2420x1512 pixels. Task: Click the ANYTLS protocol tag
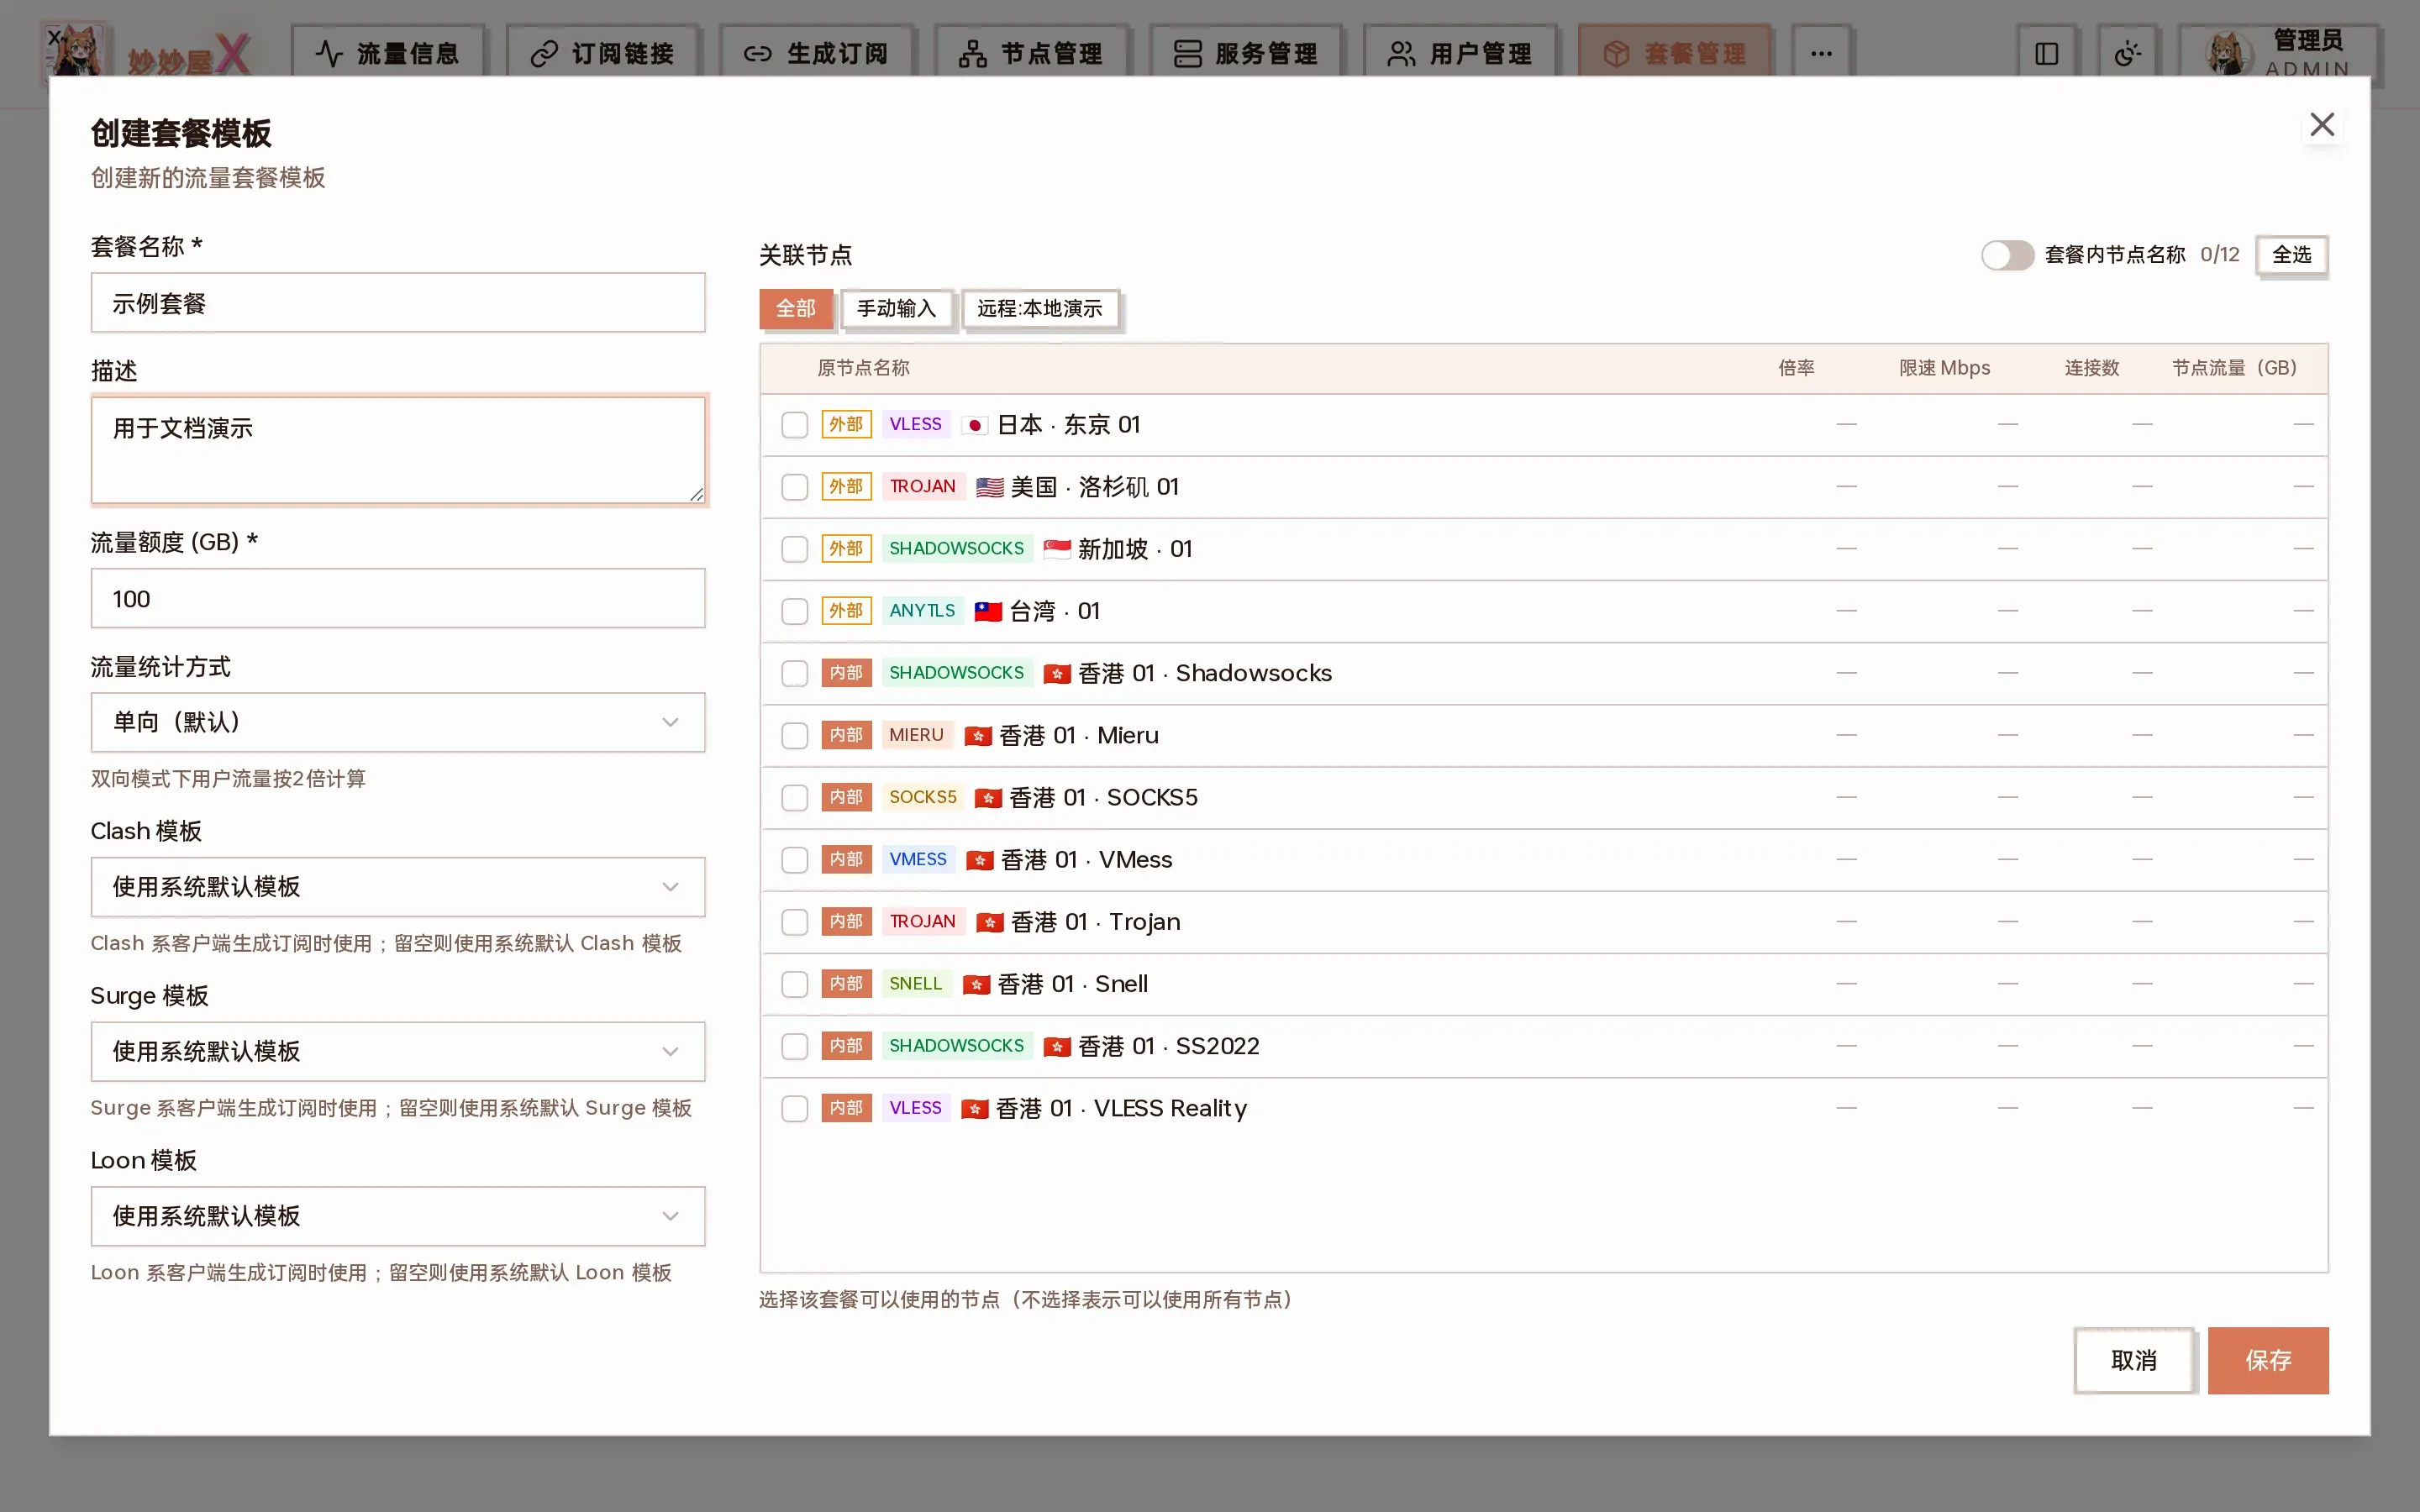[x=922, y=611]
